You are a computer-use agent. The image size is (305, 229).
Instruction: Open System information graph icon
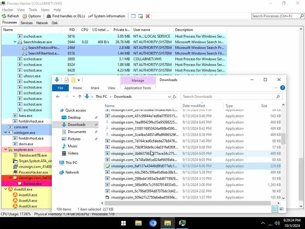(91, 16)
